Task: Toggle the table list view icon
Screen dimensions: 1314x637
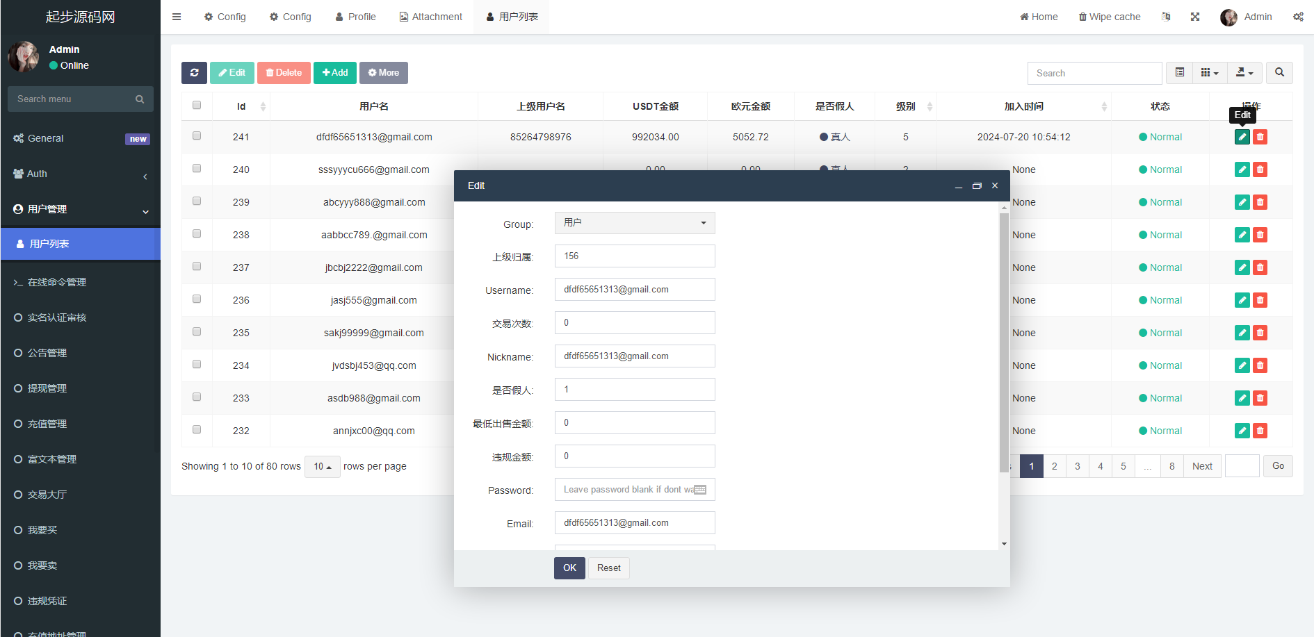Action: point(1179,73)
